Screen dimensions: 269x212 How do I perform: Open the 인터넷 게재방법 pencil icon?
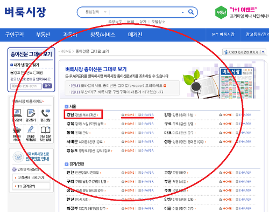pyautogui.click(x=31, y=134)
